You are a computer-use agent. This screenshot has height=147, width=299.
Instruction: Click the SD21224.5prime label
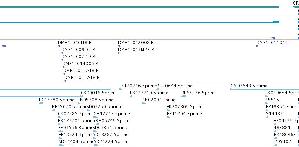112,142
